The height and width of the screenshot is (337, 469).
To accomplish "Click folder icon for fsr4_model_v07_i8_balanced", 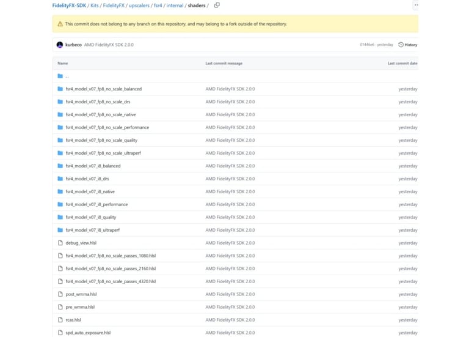I will click(60, 166).
